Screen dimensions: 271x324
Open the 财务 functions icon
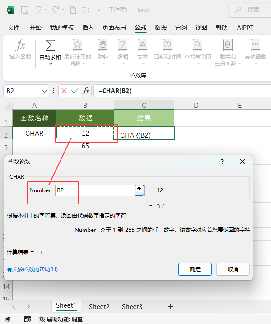click(x=103, y=45)
